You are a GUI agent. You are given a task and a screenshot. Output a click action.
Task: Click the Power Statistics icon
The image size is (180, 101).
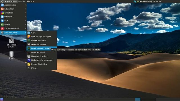pos(29,64)
